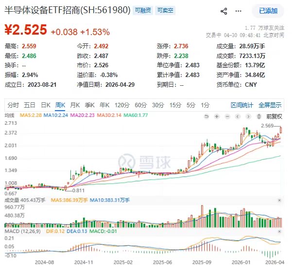The image size is (294, 270).
Task: Click the 2024-11 date axis label
Action: [84, 262]
